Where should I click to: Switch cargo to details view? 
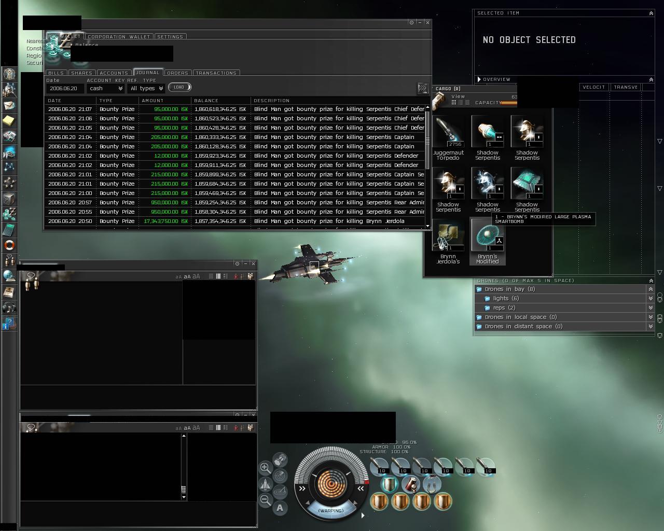pyautogui.click(x=460, y=103)
